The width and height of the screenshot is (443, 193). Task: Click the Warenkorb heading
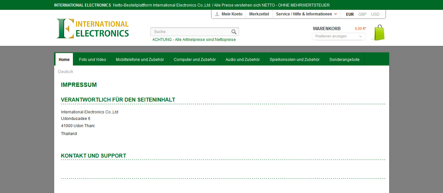point(327,29)
